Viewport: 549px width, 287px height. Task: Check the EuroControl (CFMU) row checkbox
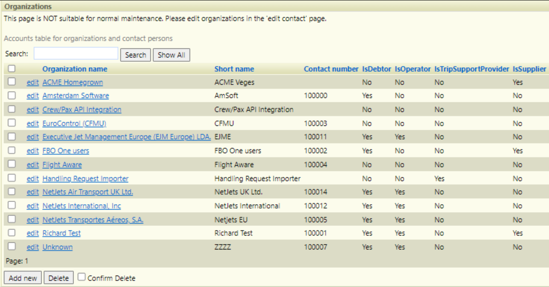[12, 123]
